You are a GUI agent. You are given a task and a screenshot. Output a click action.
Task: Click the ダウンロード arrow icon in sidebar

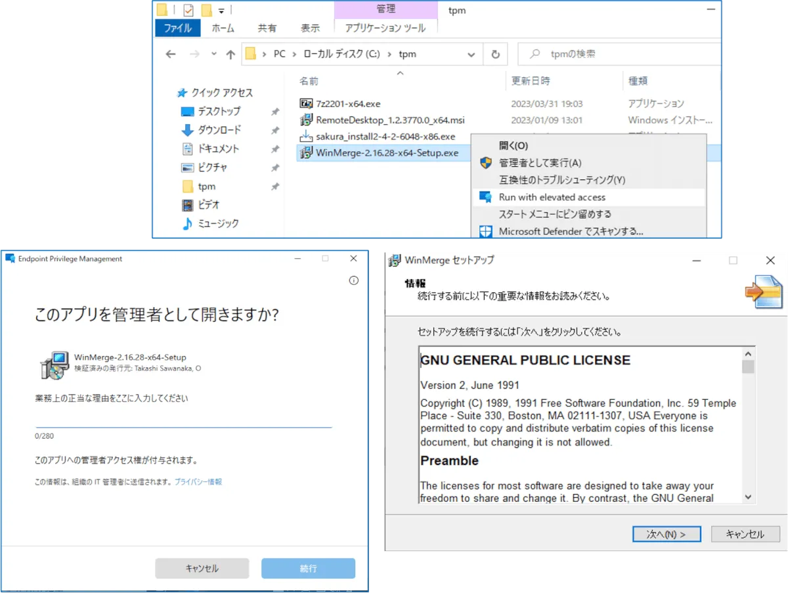(x=188, y=130)
